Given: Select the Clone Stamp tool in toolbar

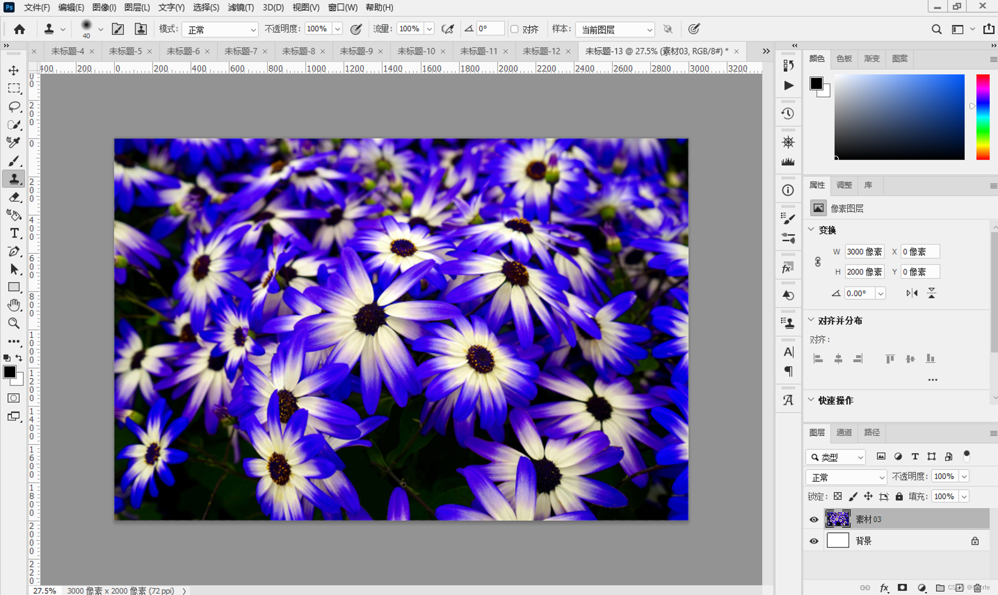Looking at the screenshot, I should tap(14, 178).
